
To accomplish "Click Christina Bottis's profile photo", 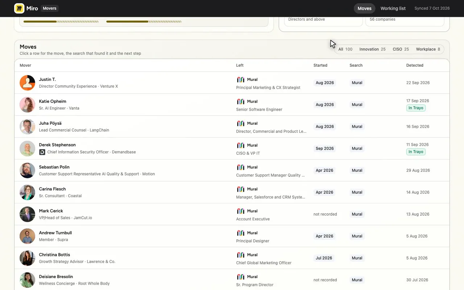I will 28,258.
